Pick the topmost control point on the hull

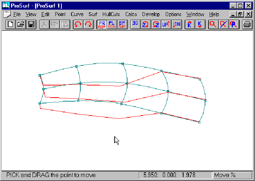[x=123, y=64]
